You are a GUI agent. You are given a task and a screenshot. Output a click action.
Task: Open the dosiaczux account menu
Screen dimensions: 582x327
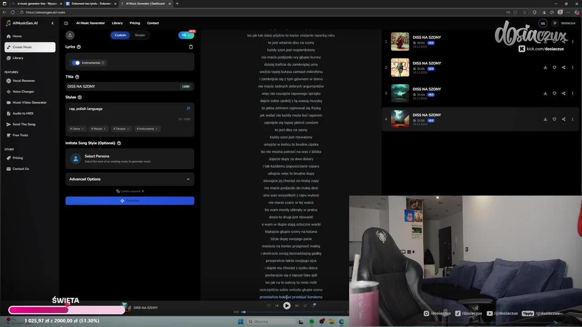pos(564,23)
